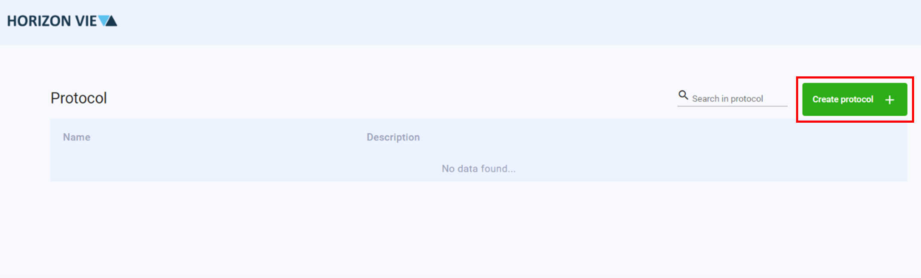Click the light blue inverted triangle in logo

[x=103, y=19]
